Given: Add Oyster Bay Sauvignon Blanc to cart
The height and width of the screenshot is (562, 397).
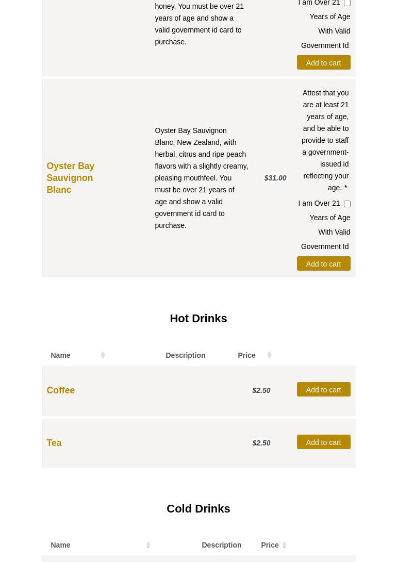Looking at the screenshot, I should 323,264.
